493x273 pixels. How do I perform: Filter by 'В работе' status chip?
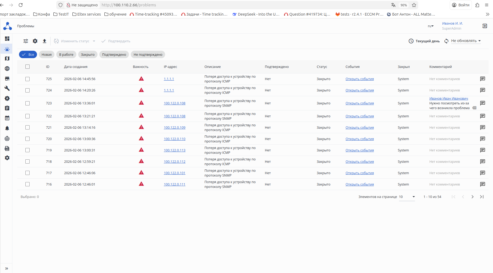(x=66, y=55)
